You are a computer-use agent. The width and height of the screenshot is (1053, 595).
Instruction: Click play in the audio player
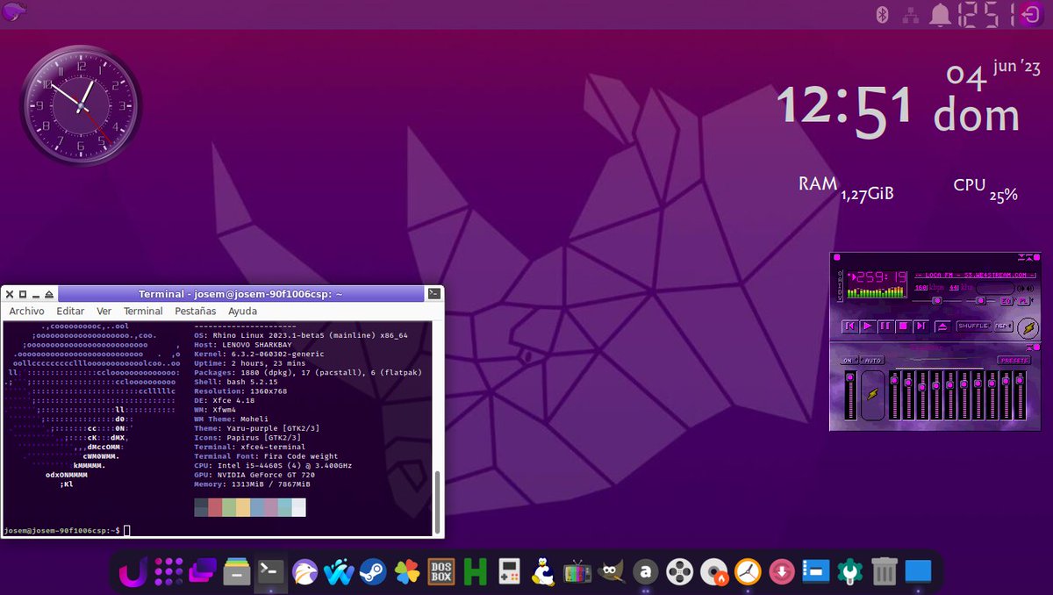click(868, 326)
